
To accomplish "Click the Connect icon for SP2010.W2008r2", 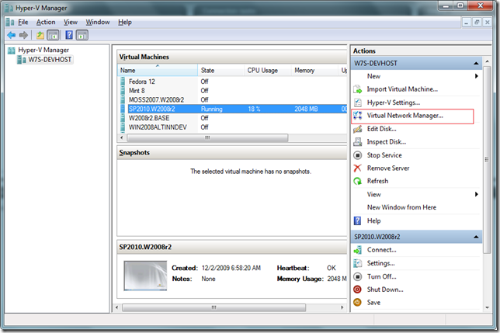I will (x=358, y=250).
